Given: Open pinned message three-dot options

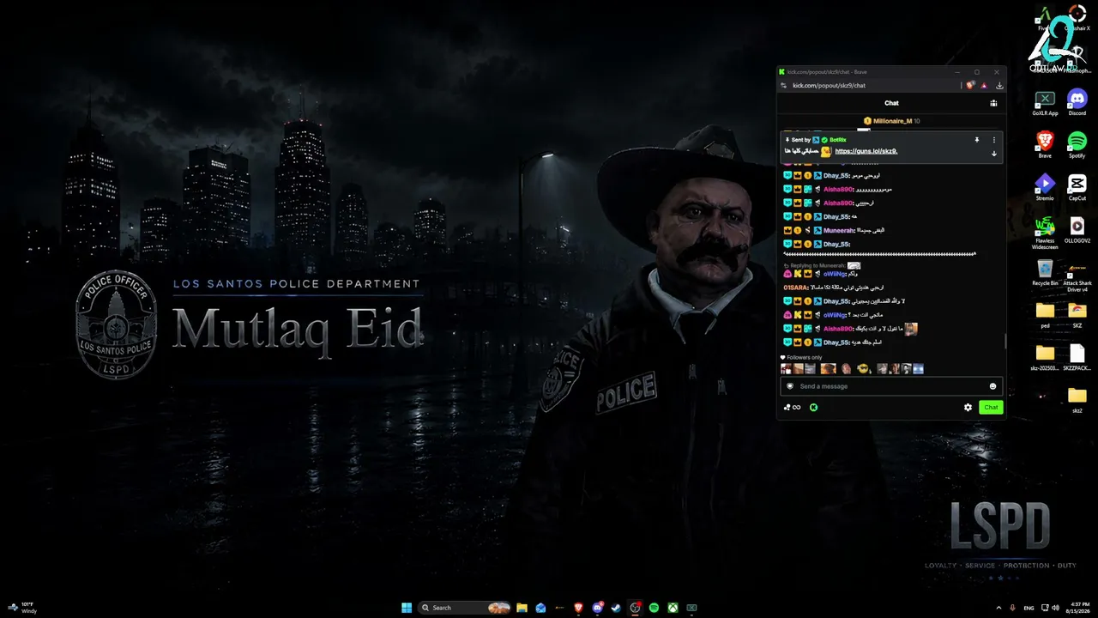Looking at the screenshot, I should [x=994, y=140].
